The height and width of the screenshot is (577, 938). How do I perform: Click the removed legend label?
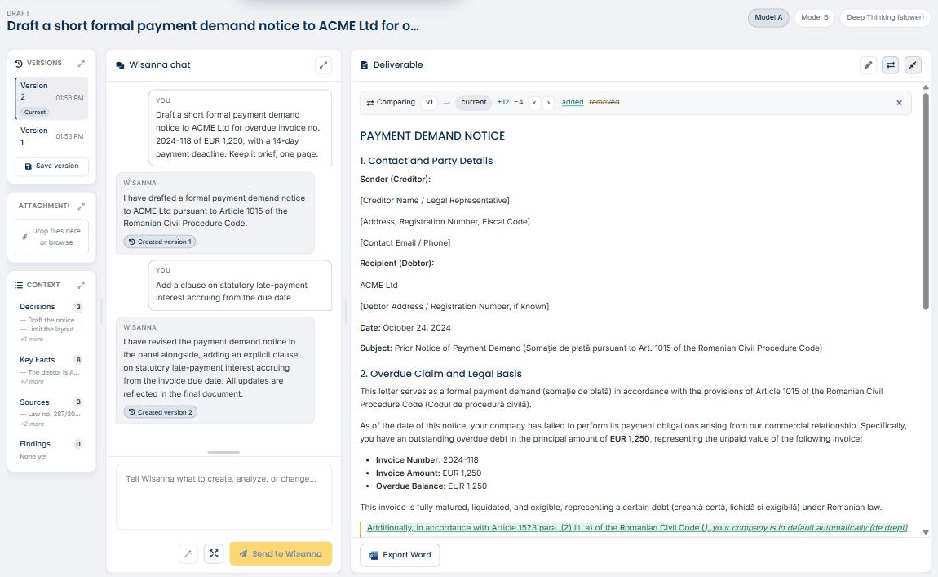[x=604, y=102]
